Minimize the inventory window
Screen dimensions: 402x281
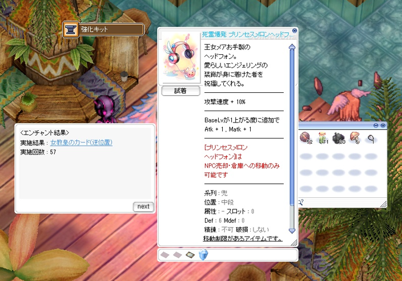point(376,125)
